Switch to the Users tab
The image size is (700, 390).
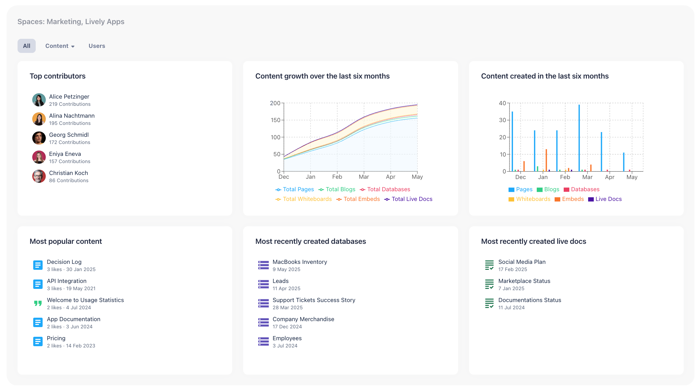pos(97,46)
